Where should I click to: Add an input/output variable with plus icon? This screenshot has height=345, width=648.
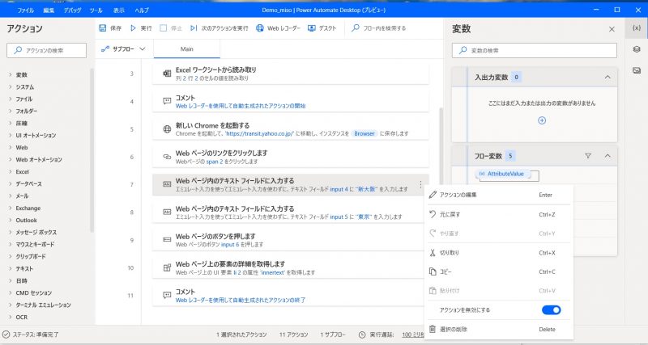542,120
